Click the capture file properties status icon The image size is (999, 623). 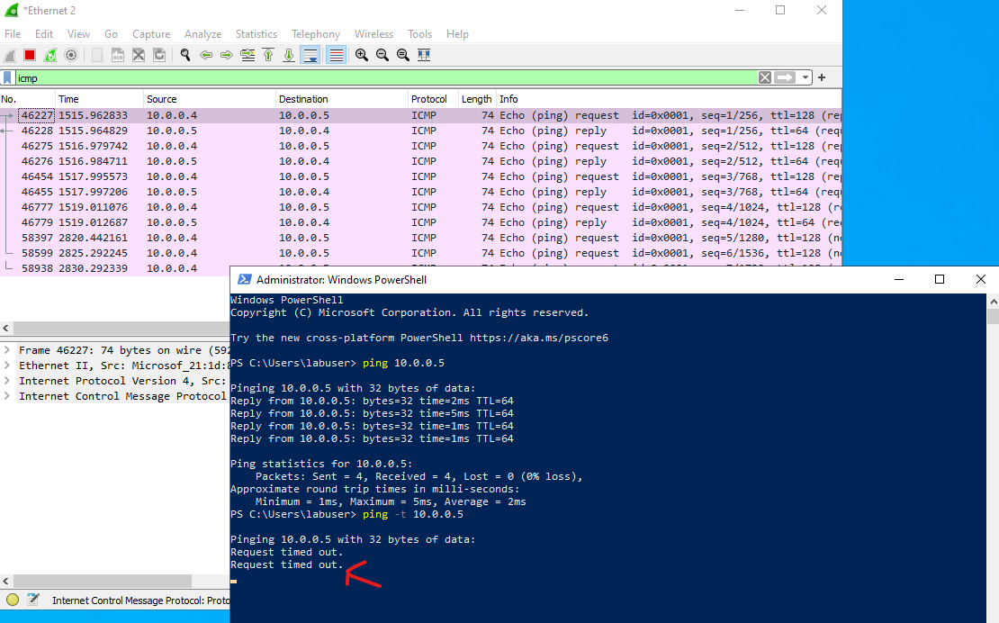(x=33, y=600)
